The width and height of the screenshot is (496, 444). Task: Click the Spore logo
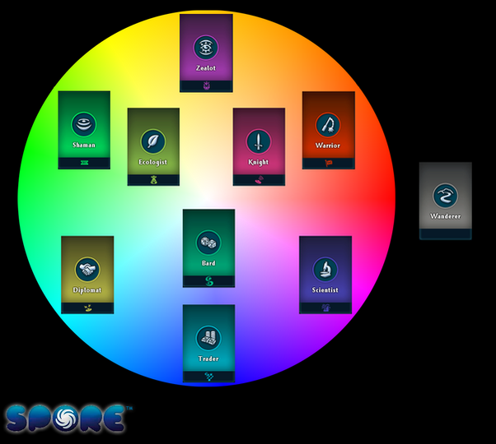coord(68,419)
